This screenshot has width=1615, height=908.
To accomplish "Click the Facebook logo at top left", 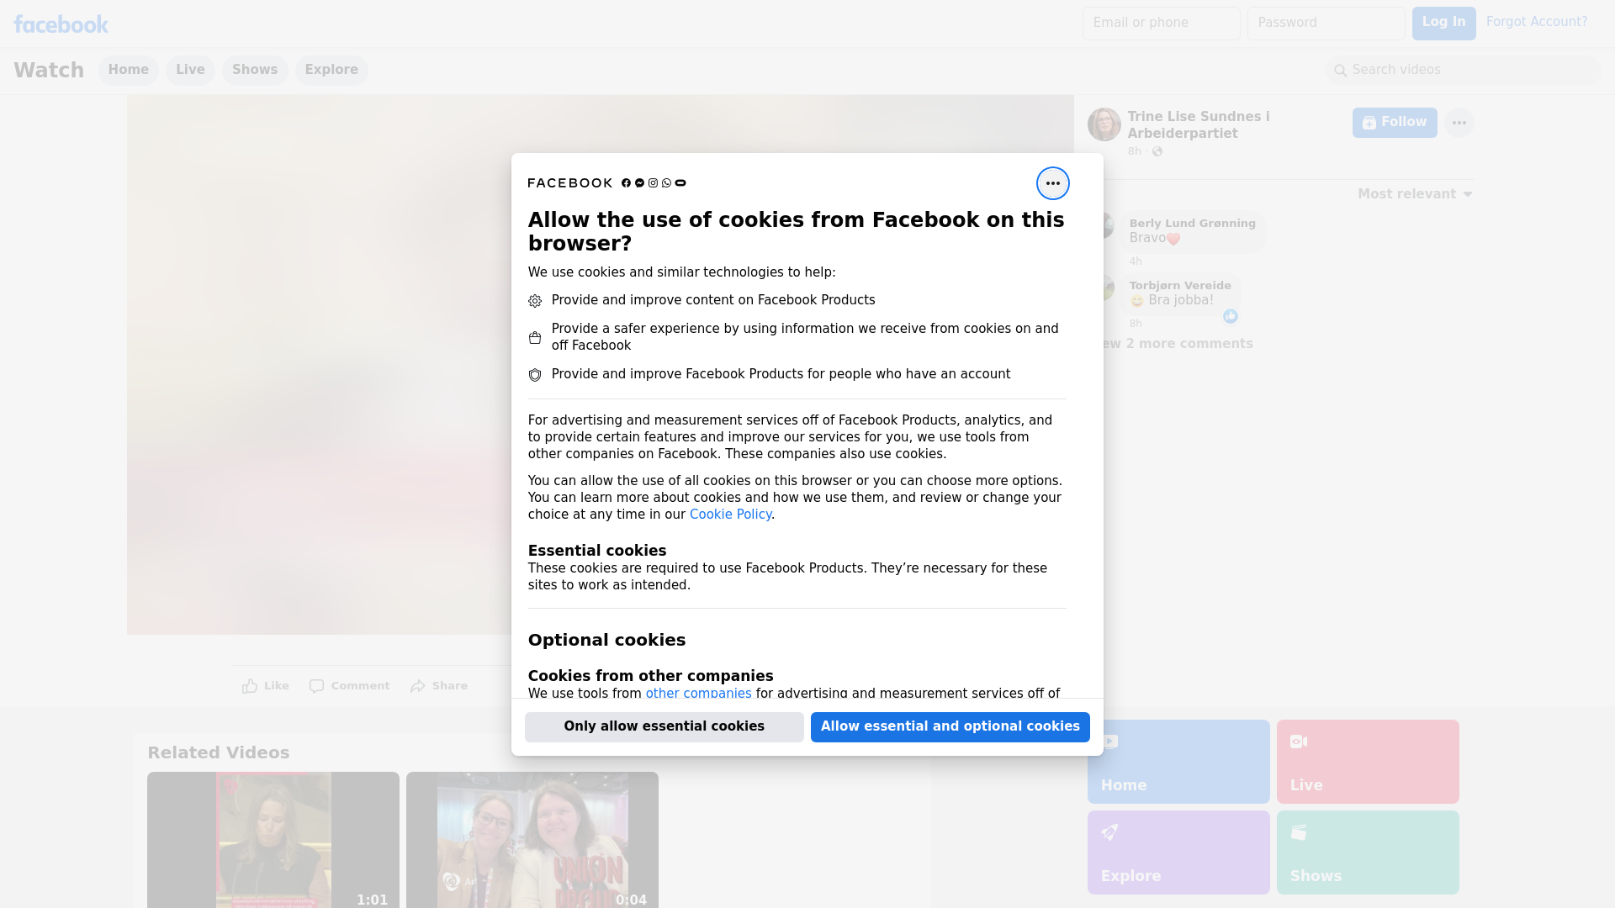I will 61,24.
